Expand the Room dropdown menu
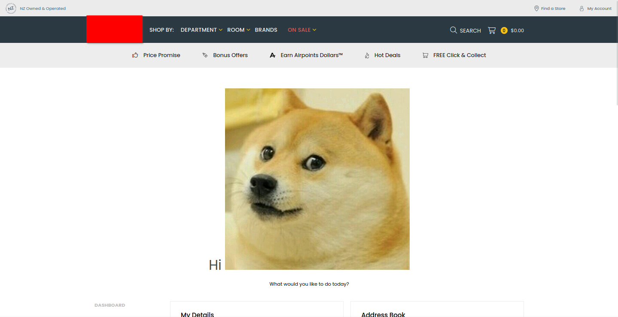Image resolution: width=618 pixels, height=317 pixels. click(238, 30)
